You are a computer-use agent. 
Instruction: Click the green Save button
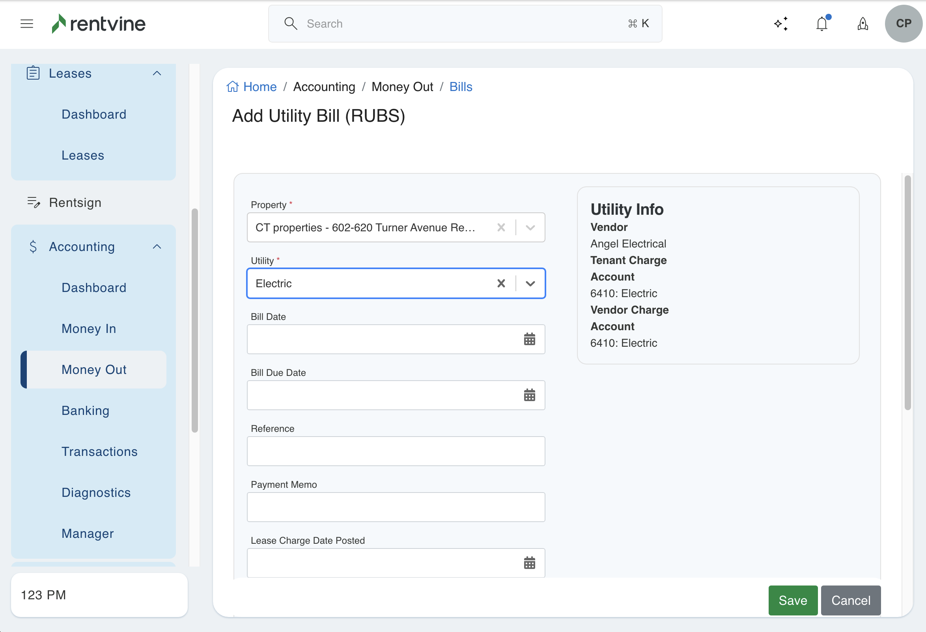coord(793,600)
